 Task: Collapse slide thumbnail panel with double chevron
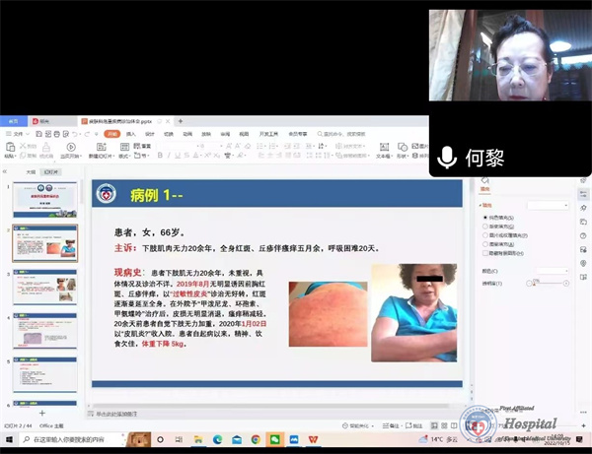[x=5, y=171]
